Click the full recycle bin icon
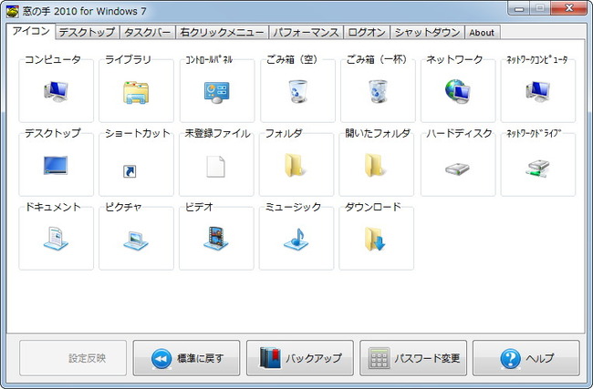The width and height of the screenshot is (593, 389). point(377,90)
